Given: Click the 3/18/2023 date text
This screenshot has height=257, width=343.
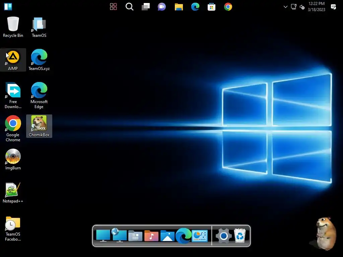Looking at the screenshot, I should click(x=316, y=10).
